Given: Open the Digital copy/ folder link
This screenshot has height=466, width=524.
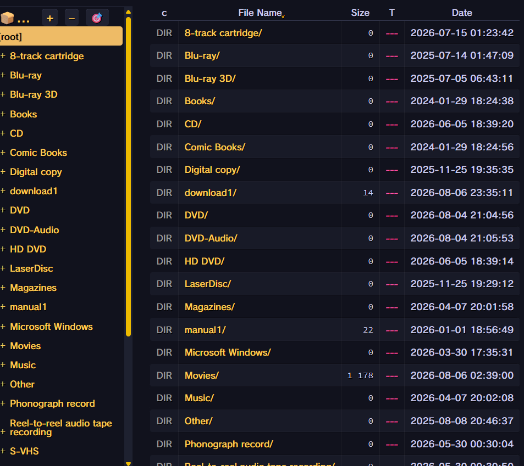Looking at the screenshot, I should point(212,170).
